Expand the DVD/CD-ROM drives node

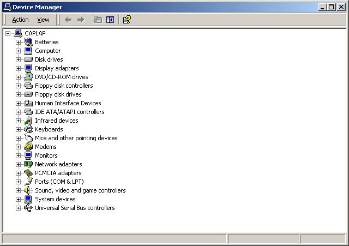pyautogui.click(x=18, y=77)
